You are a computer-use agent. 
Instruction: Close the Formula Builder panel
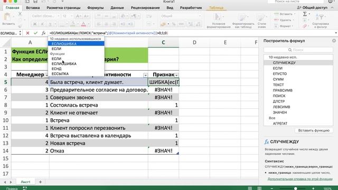334,41
